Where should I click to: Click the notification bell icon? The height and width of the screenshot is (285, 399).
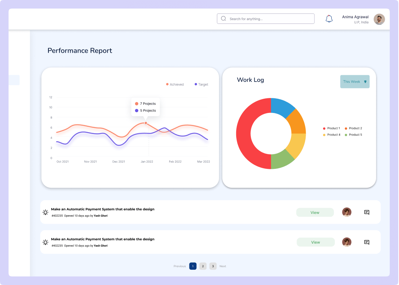[329, 19]
